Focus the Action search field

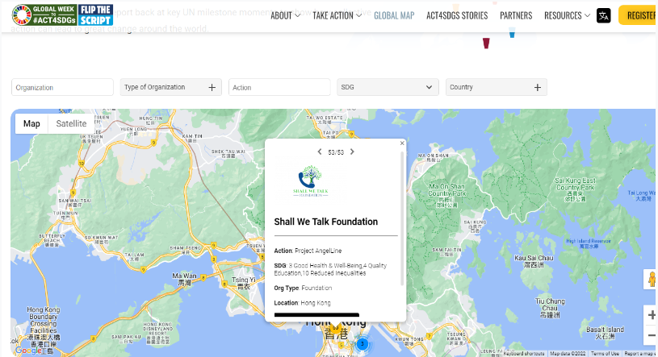[x=279, y=87]
